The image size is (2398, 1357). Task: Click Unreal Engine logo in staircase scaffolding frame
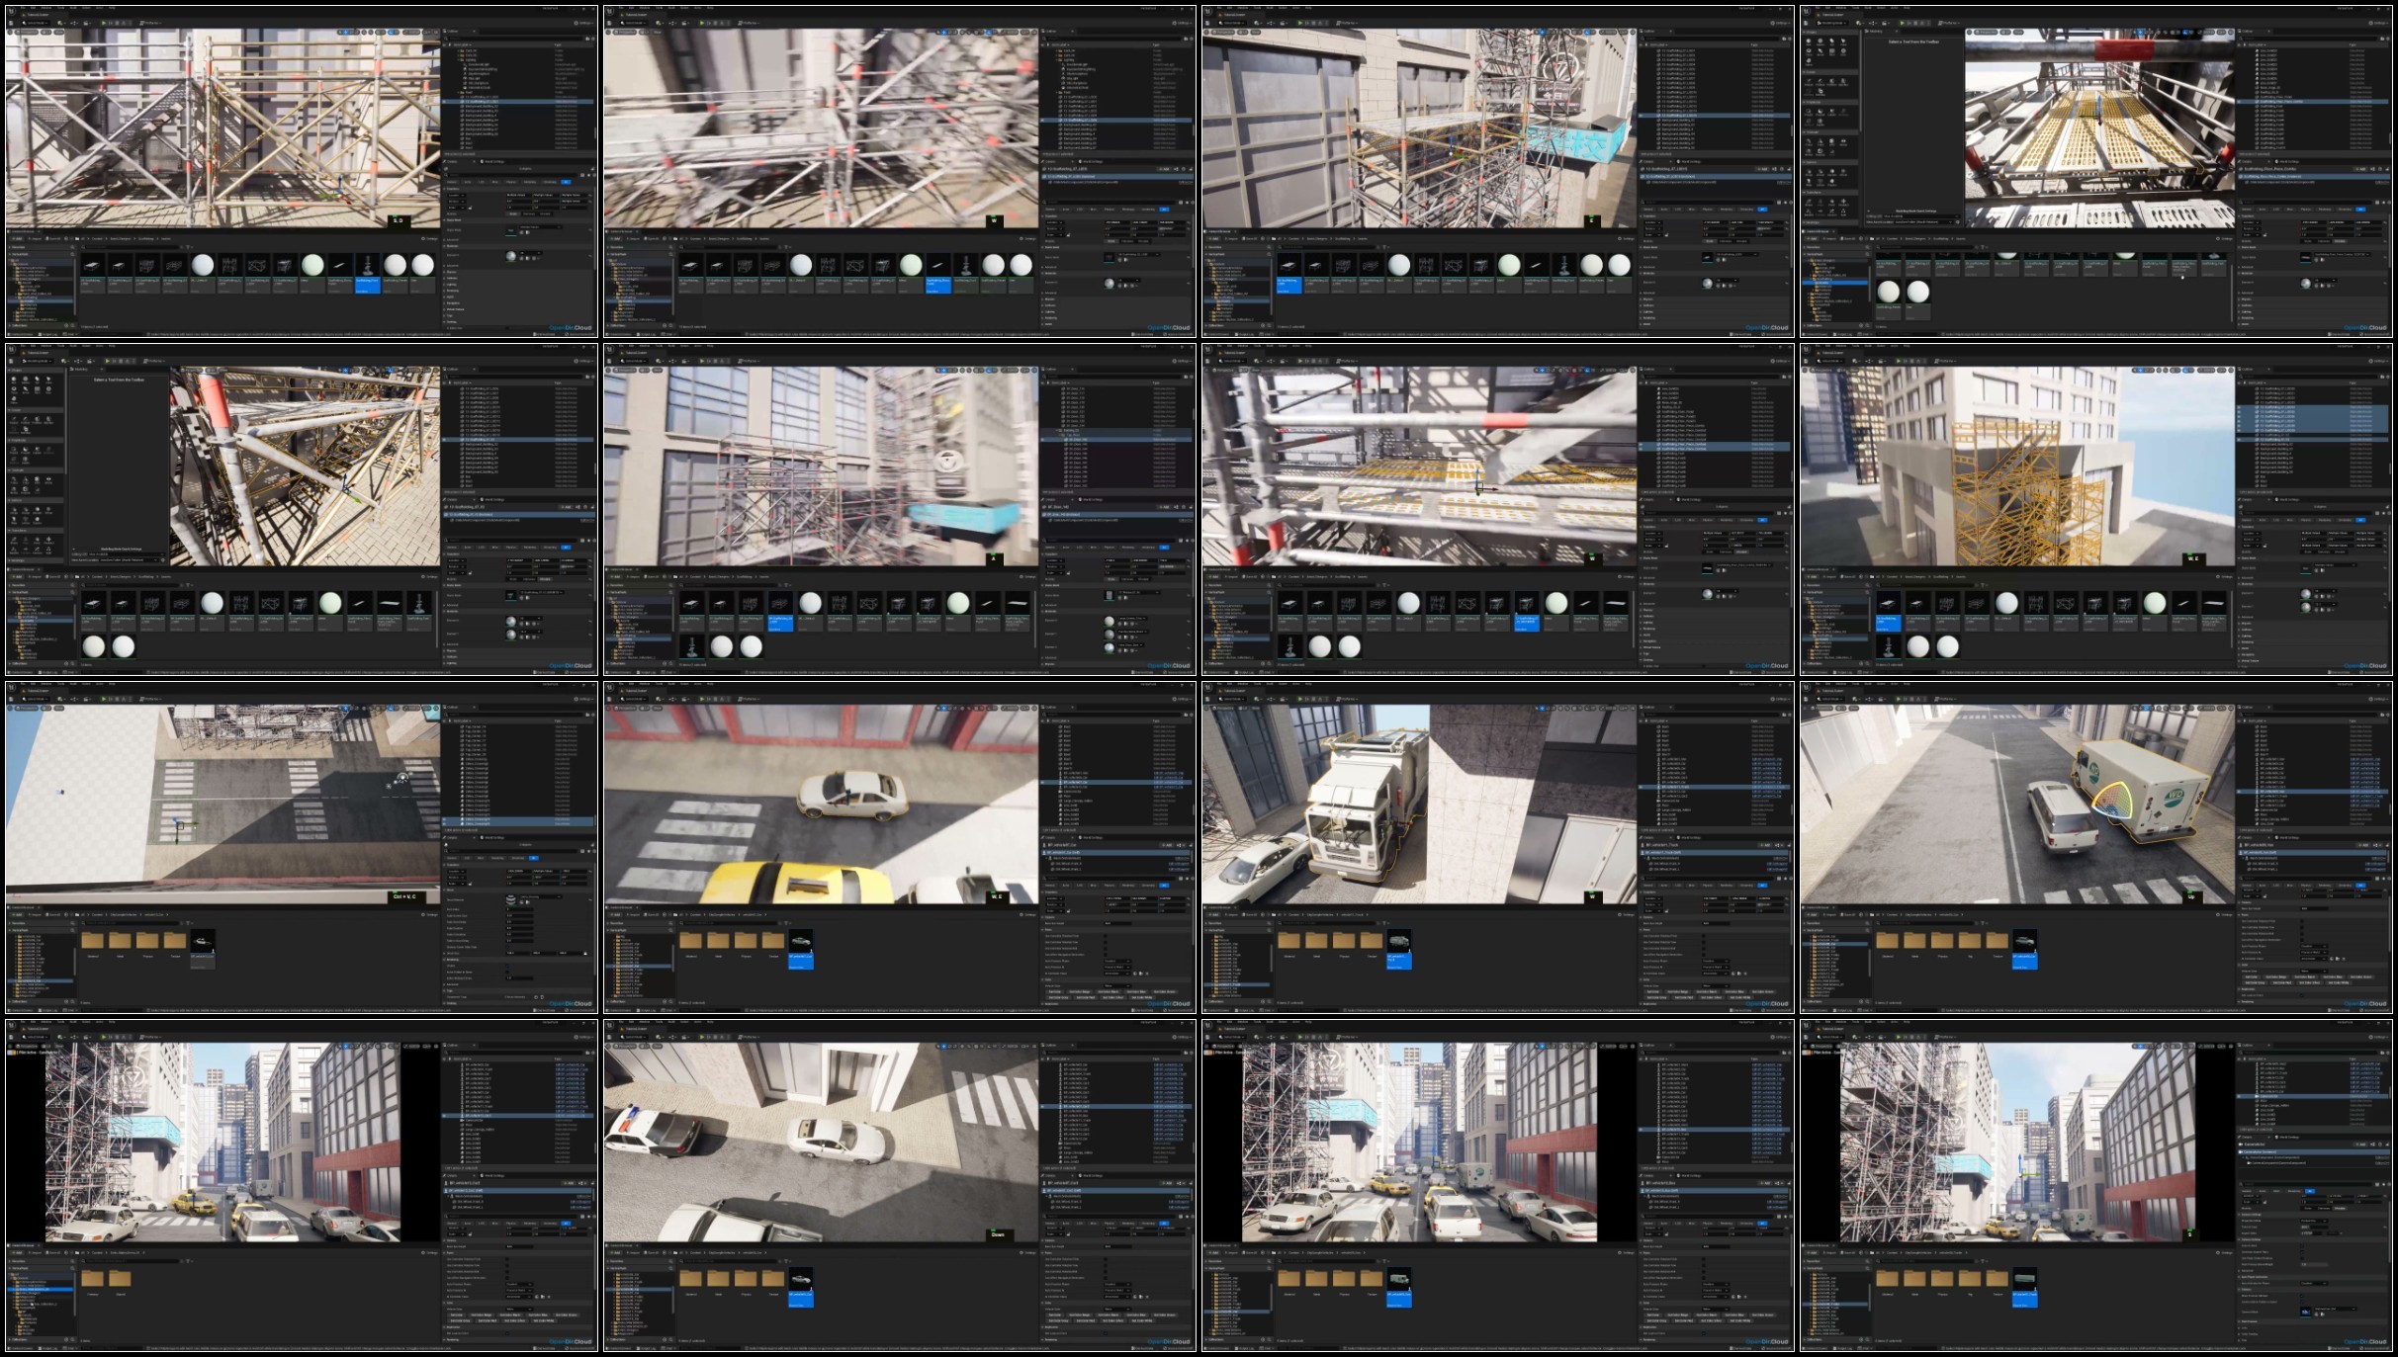[x=11, y=12]
